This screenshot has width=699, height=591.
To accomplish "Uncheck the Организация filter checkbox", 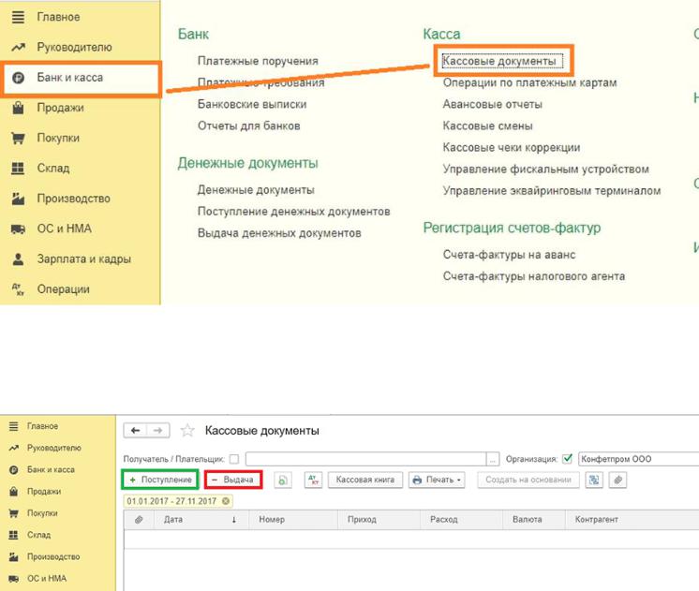I will click(x=566, y=459).
